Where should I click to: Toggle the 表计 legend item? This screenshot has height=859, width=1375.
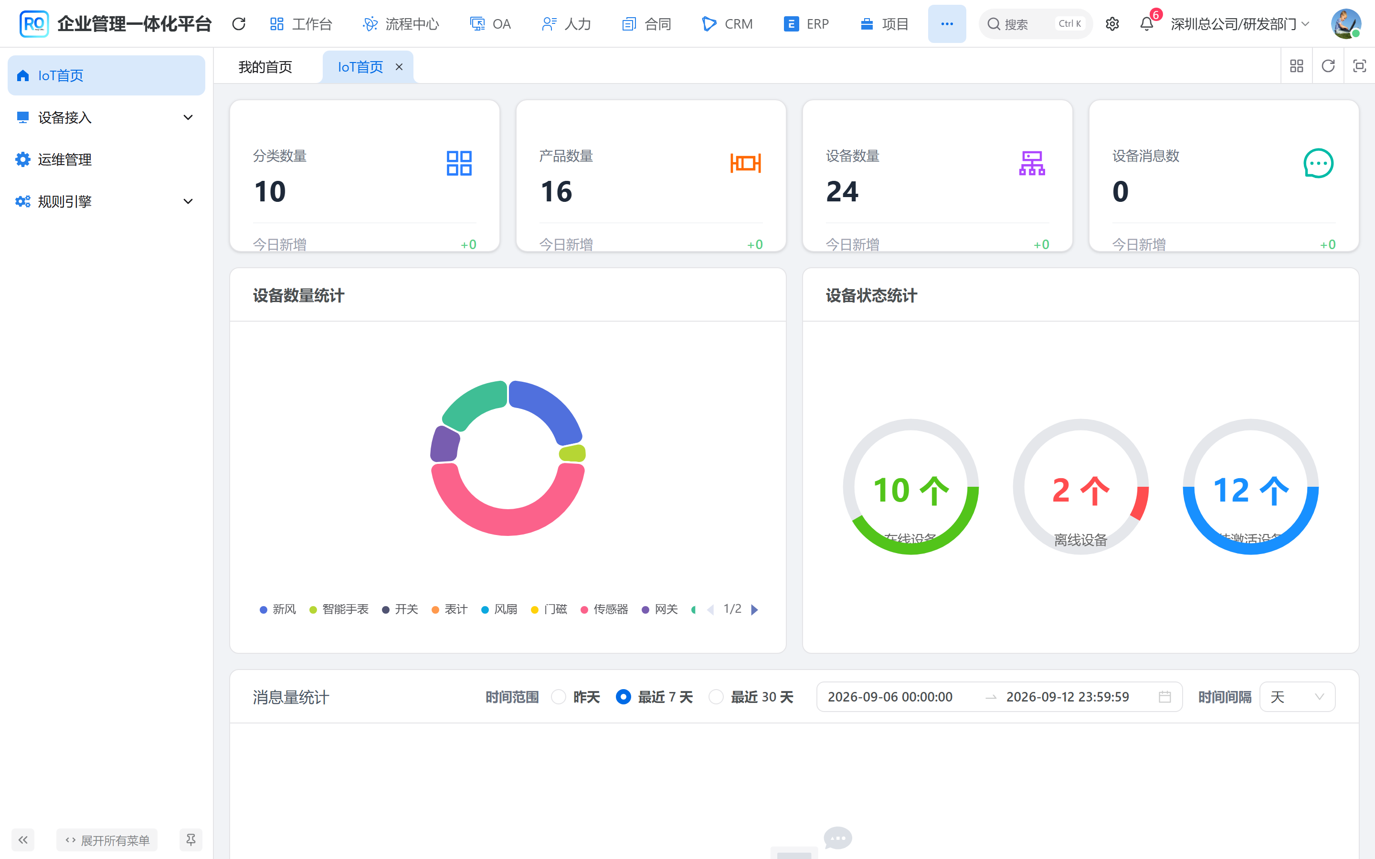[x=449, y=609]
